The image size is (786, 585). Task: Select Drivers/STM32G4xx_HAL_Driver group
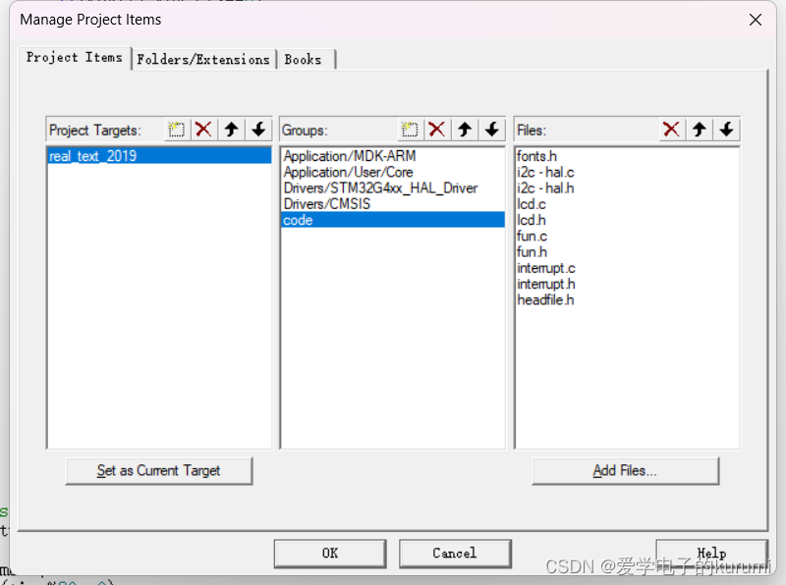coord(380,188)
